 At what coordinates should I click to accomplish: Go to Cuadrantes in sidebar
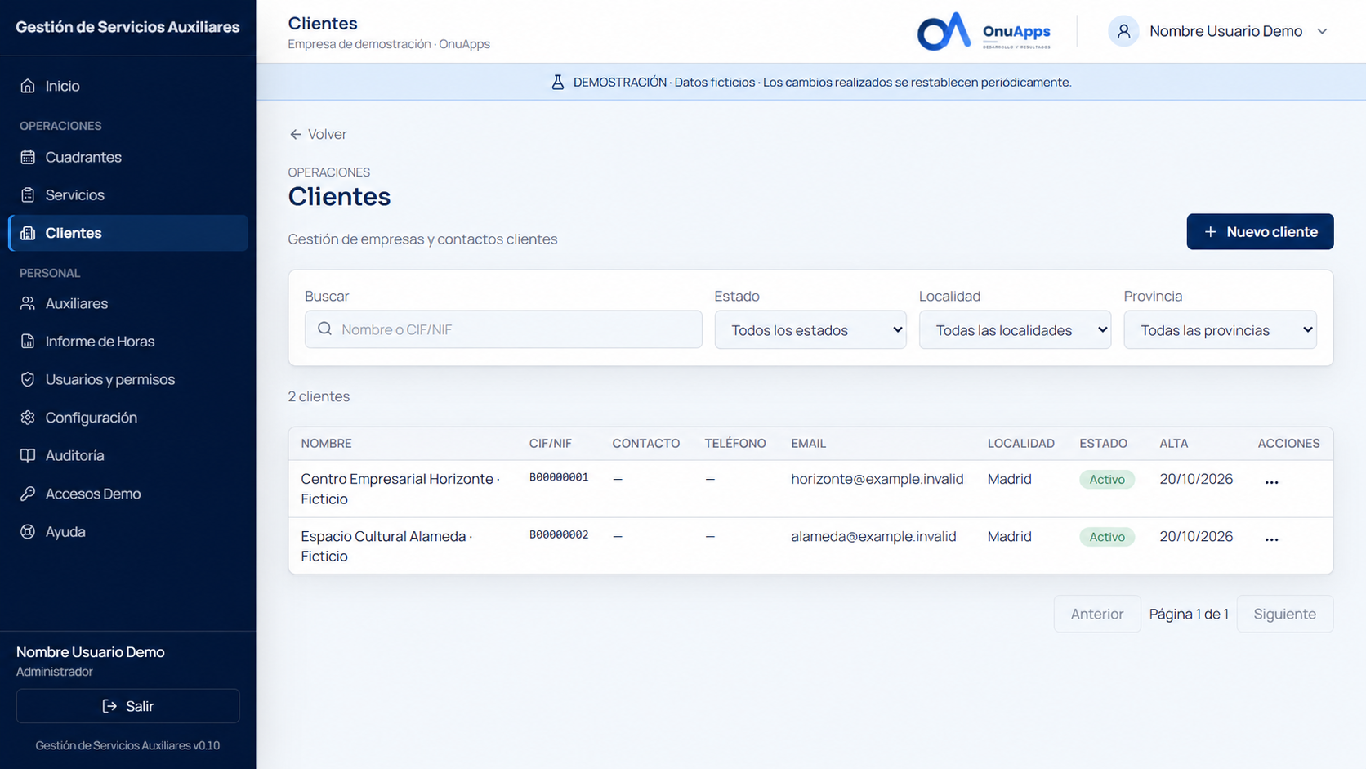tap(127, 157)
